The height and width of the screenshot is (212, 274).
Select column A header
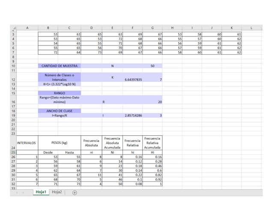pyautogui.click(x=27, y=28)
